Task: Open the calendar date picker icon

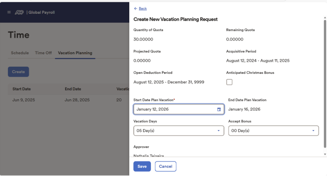Action: point(219,109)
